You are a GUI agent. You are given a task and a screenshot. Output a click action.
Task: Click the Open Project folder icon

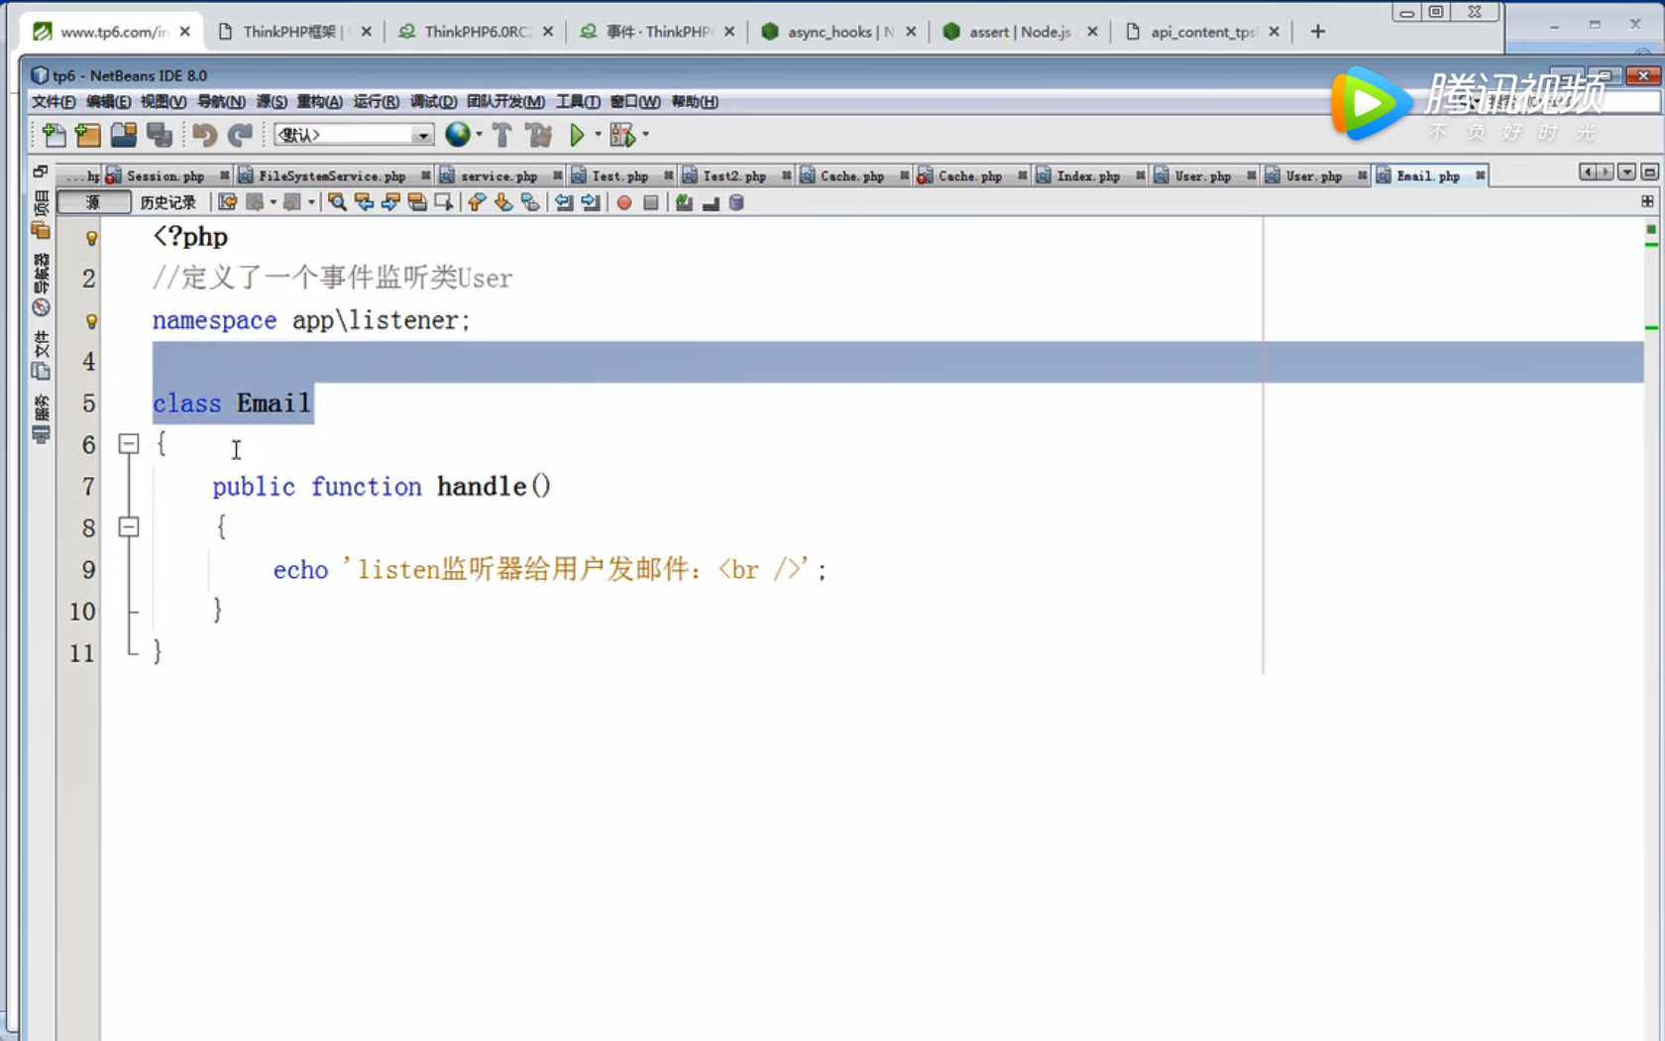pyautogui.click(x=124, y=135)
